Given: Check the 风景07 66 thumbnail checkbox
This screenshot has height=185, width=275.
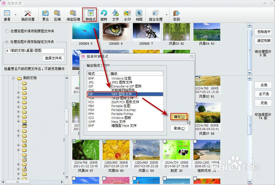Looking at the screenshot, I should tap(196, 104).
